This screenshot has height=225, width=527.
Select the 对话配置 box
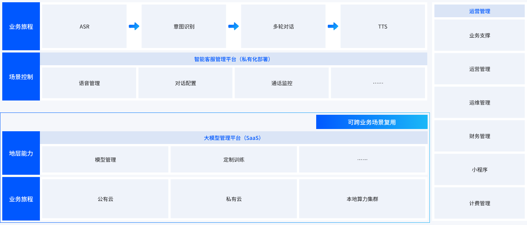(185, 83)
